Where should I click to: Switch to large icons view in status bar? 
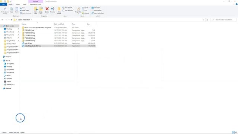click(236, 133)
